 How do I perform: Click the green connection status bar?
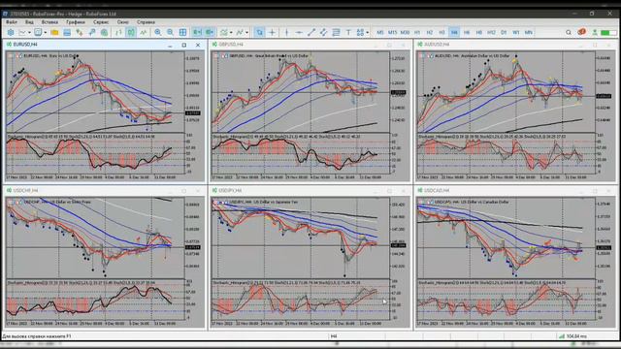click(x=608, y=32)
